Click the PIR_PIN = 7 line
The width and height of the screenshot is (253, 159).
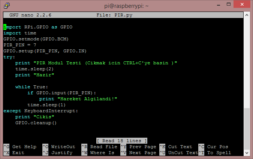pyautogui.click(x=20, y=45)
